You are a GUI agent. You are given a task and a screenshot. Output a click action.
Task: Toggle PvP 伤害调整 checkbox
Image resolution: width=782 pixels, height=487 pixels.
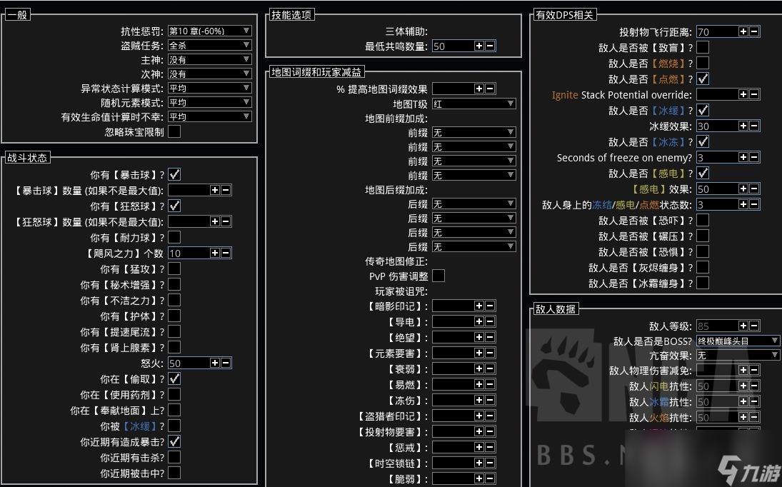click(438, 276)
